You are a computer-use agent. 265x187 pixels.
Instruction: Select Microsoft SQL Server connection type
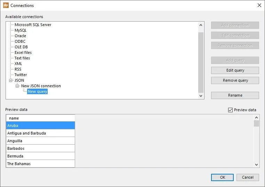coord(33,25)
